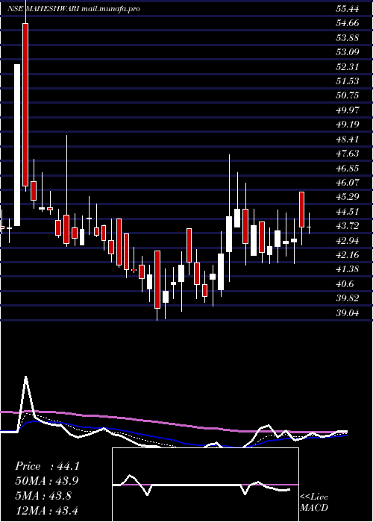373x522 pixels.
Task: Choose the 47.63 price level label
Action: point(348,154)
